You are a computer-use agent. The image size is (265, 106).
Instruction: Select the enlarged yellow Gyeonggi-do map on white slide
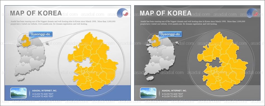coord(93,61)
